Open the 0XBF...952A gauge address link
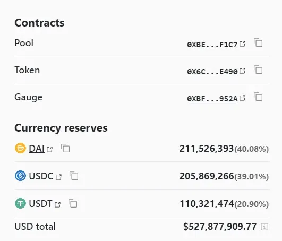The image size is (282, 241). coord(212,99)
